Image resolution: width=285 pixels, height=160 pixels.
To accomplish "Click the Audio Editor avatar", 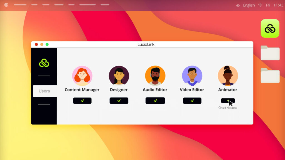I will pyautogui.click(x=155, y=76).
